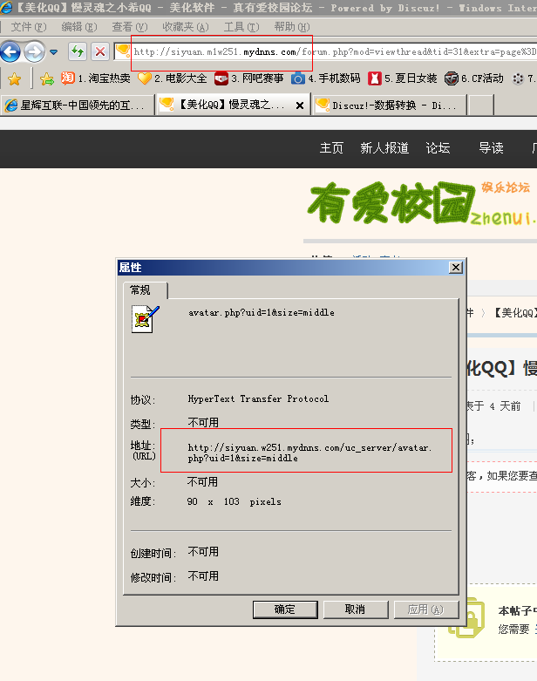This screenshot has width=537, height=681.
Task: Click the 'HyperText Transfer Protocol' text
Action: tap(258, 398)
